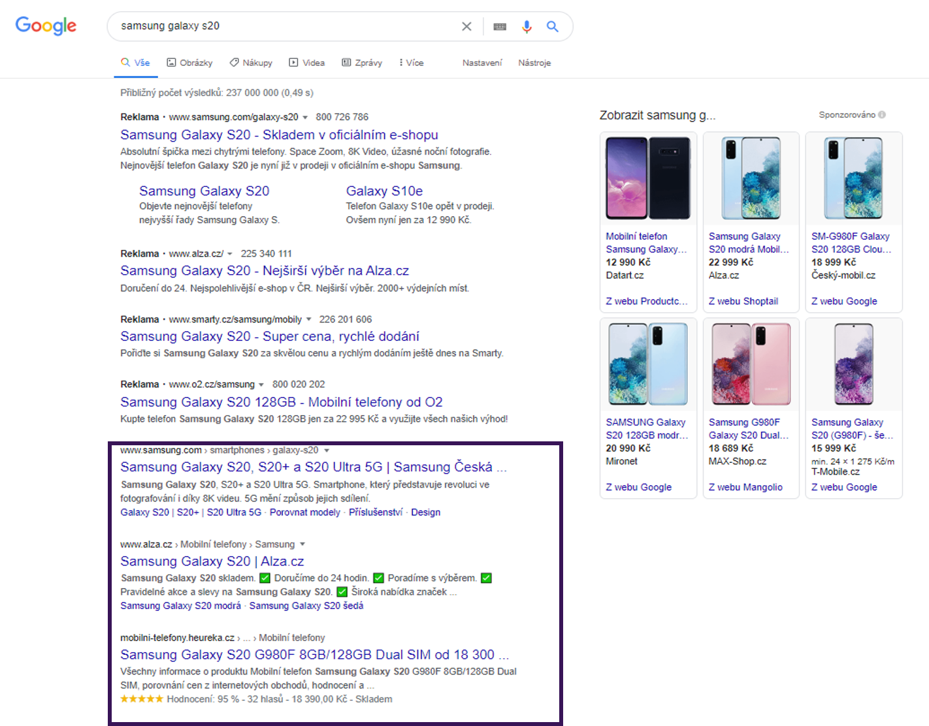Viewport: 929px width, 726px height.
Task: Open Heureka result Samsung Galaxy S20 G980F
Action: (314, 655)
